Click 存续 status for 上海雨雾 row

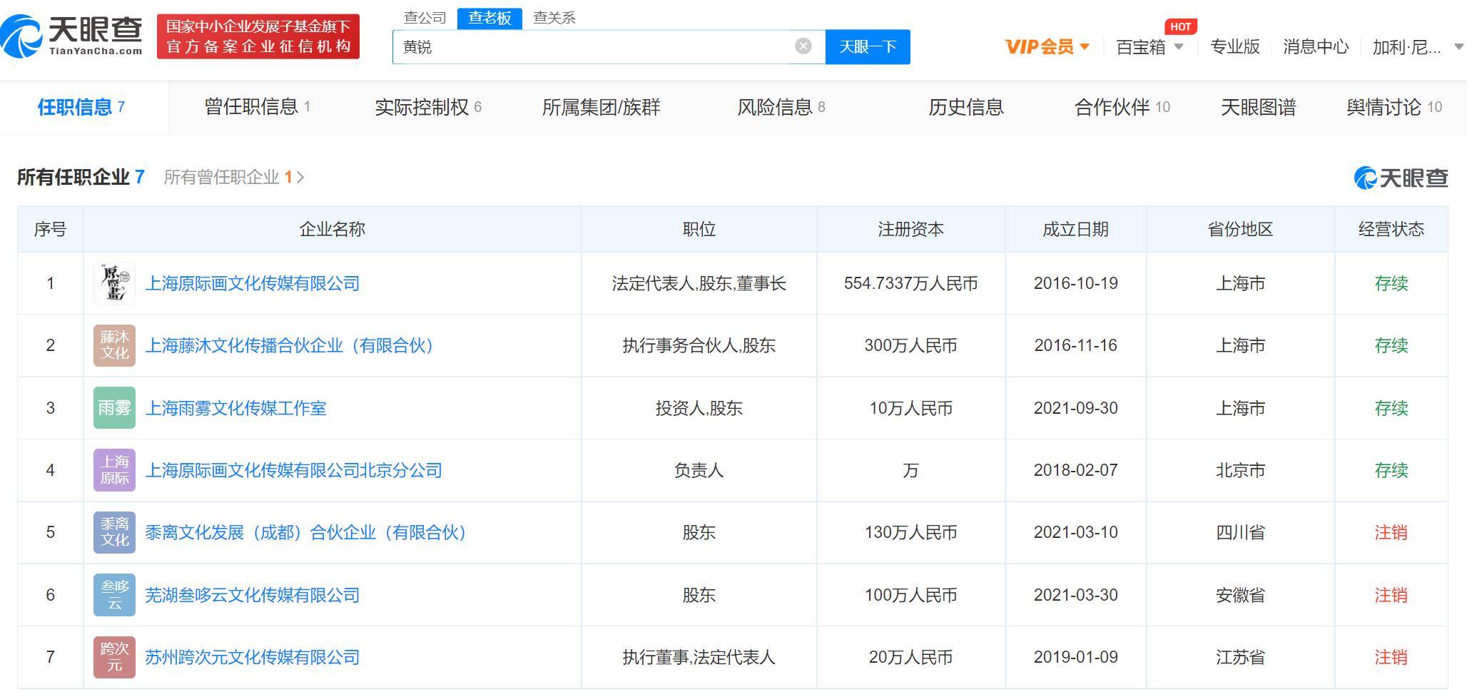coord(1391,408)
